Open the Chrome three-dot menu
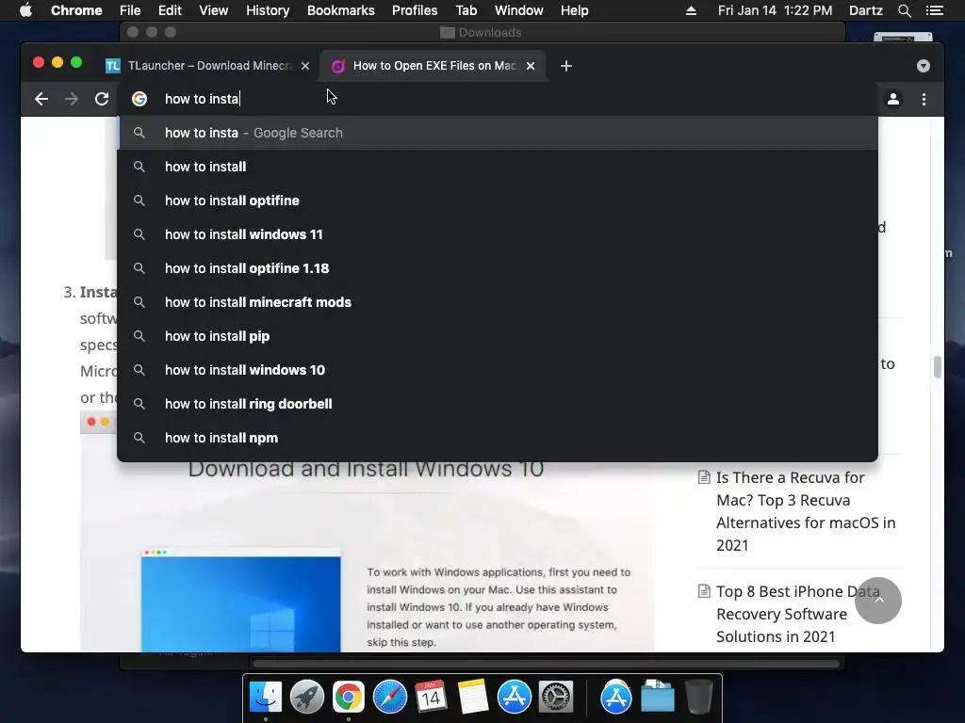 coord(924,99)
